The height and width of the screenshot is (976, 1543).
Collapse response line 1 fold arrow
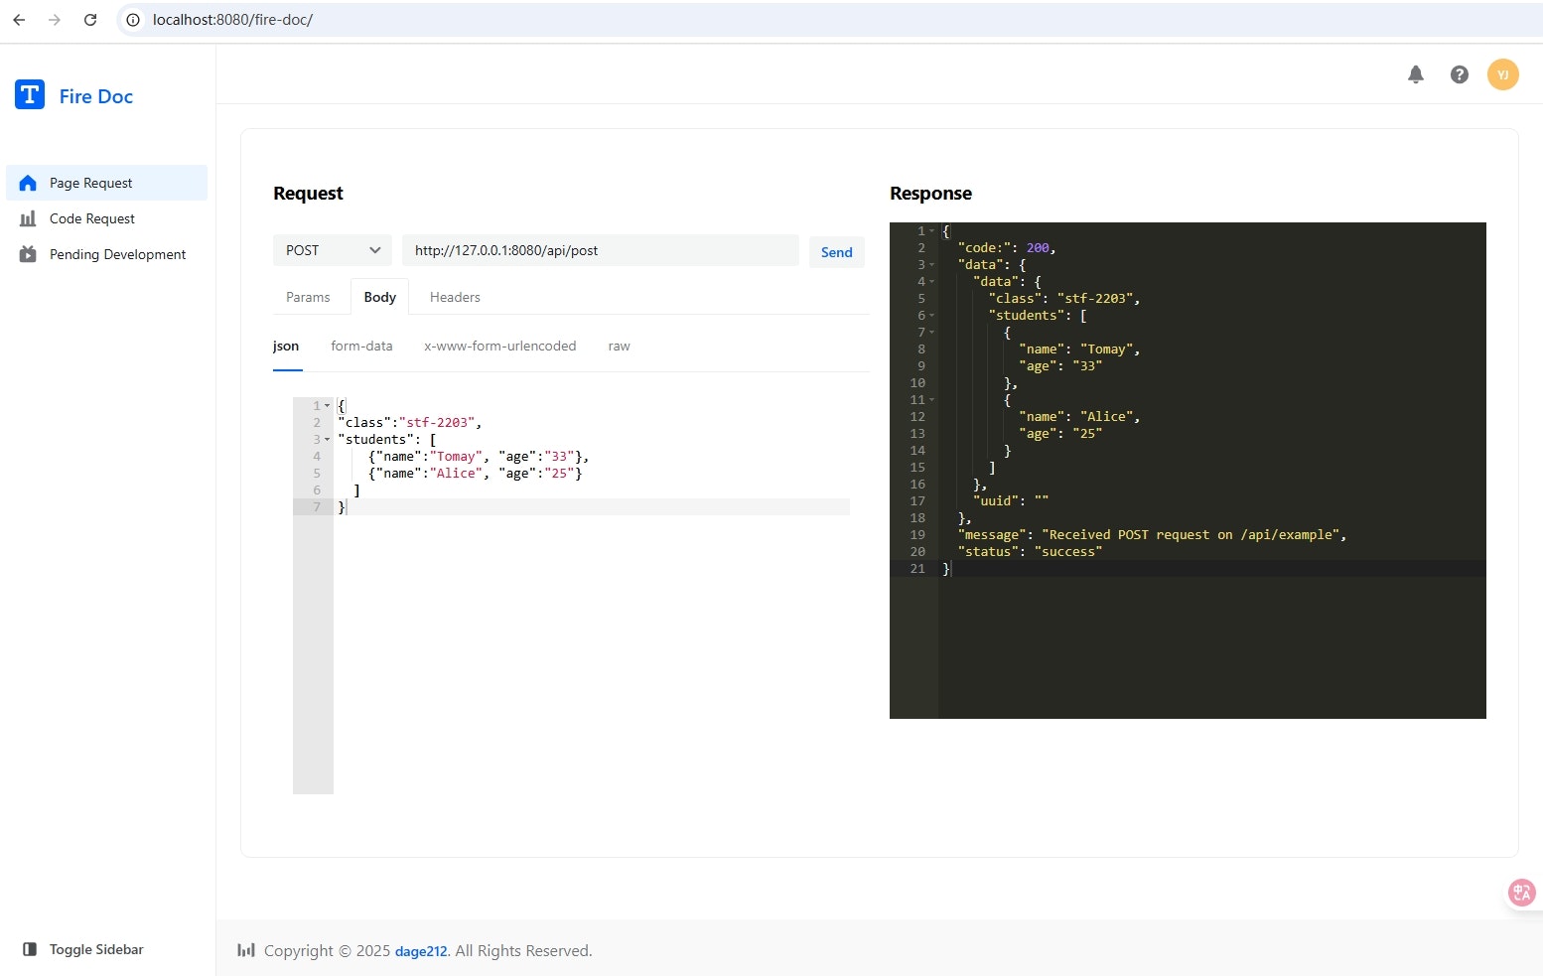tap(931, 230)
